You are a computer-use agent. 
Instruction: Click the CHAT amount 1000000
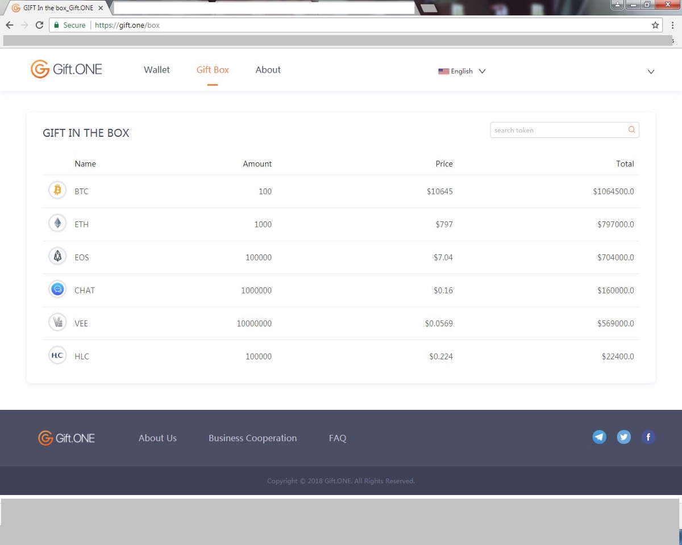pyautogui.click(x=256, y=290)
